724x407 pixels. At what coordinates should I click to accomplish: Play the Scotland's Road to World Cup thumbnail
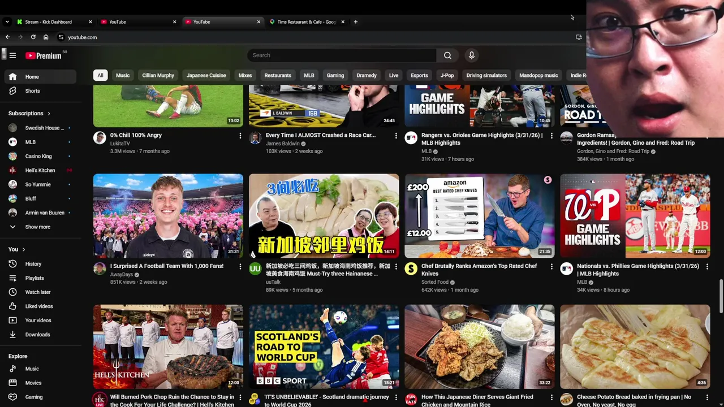point(324,347)
